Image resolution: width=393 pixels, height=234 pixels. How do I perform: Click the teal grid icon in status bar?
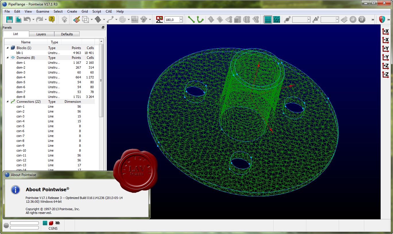coord(45,223)
